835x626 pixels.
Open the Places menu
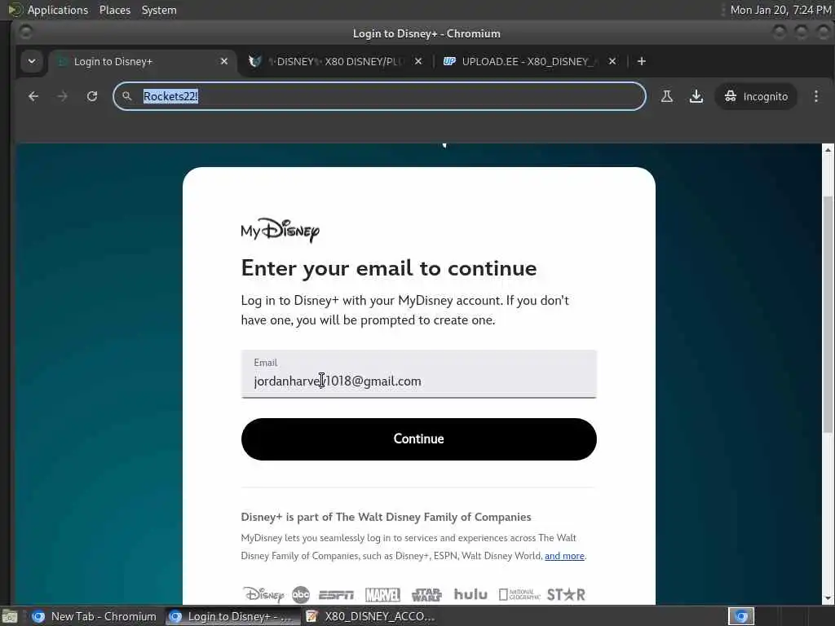tap(114, 10)
